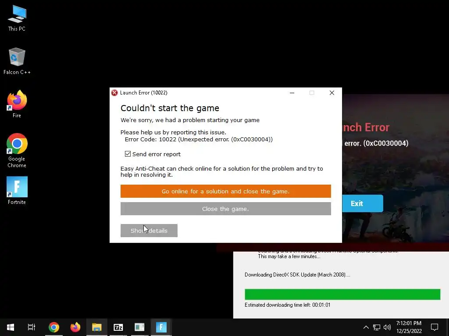The height and width of the screenshot is (336, 449).
Task: Open the Falcon C++ desktop icon
Action: (17, 61)
